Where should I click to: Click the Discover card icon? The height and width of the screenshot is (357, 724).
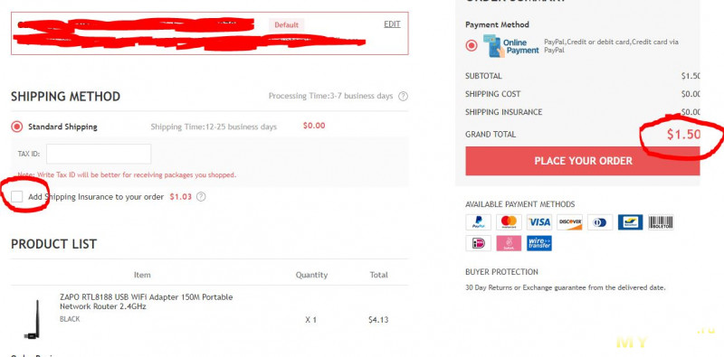pos(569,222)
